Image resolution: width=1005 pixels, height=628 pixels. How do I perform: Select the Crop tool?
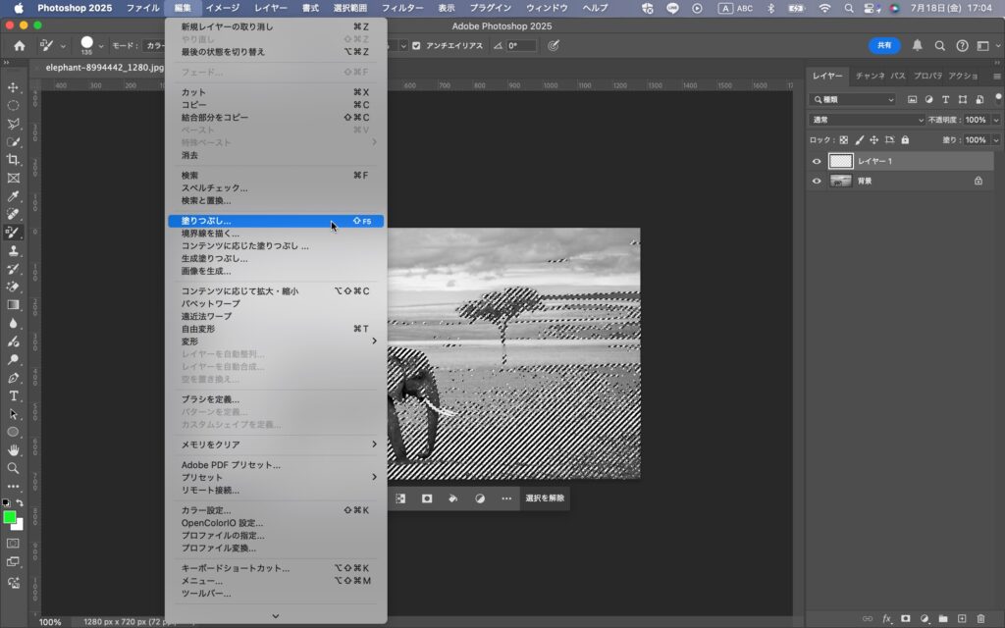[x=13, y=160]
